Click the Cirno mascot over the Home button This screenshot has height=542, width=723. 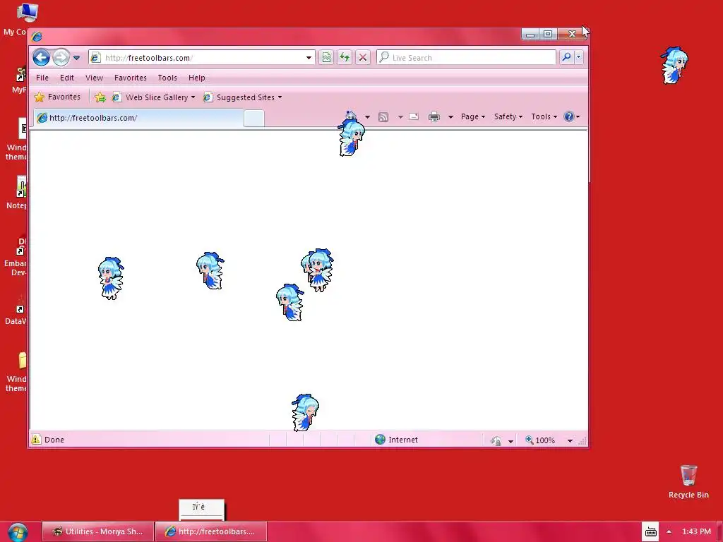pyautogui.click(x=352, y=137)
